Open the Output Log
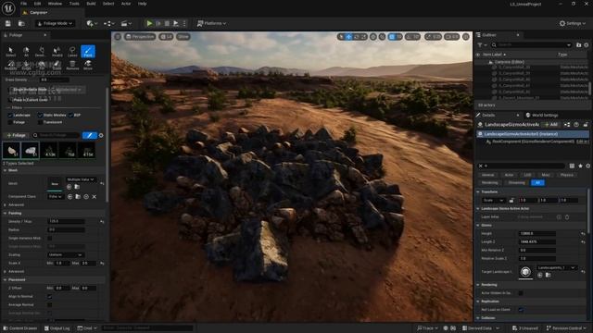Screen dimensions: 593x333 (x=57, y=328)
